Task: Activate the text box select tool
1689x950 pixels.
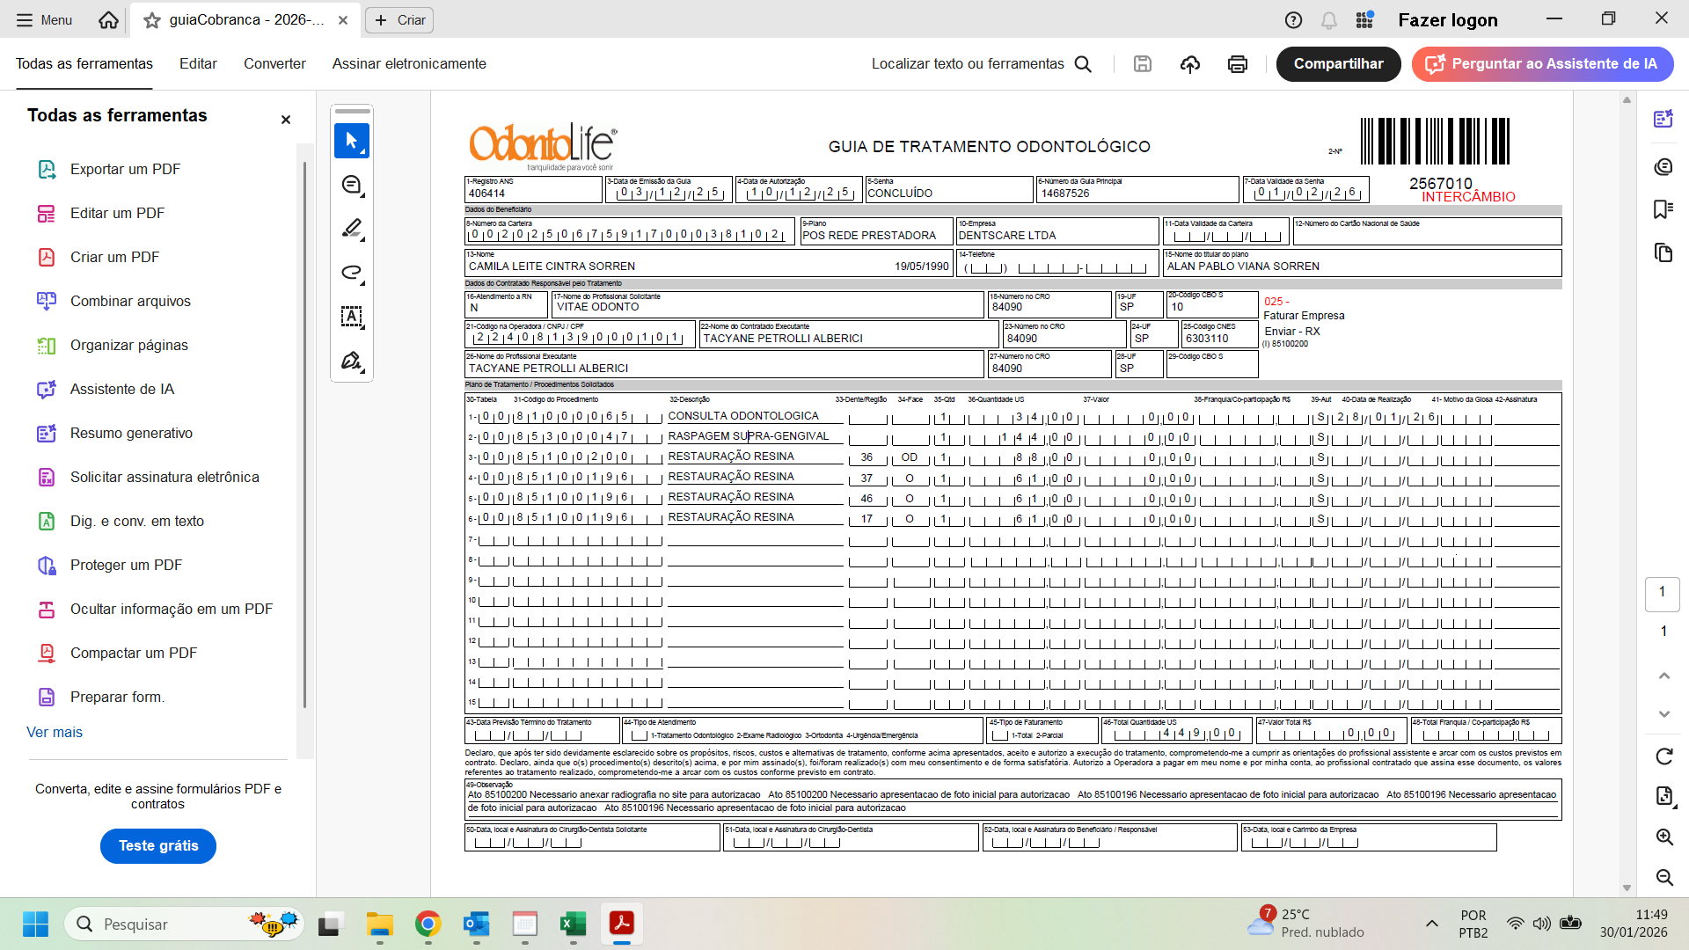Action: pyautogui.click(x=352, y=317)
